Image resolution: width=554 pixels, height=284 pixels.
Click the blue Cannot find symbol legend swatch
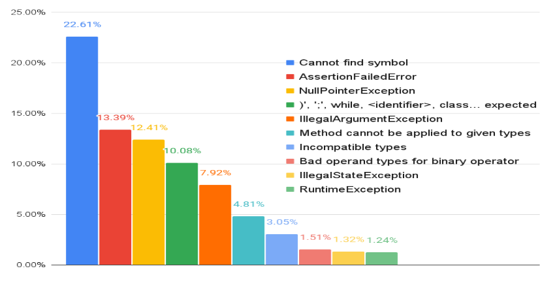290,62
